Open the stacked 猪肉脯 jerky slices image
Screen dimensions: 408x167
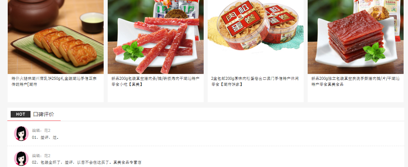(x=355, y=37)
